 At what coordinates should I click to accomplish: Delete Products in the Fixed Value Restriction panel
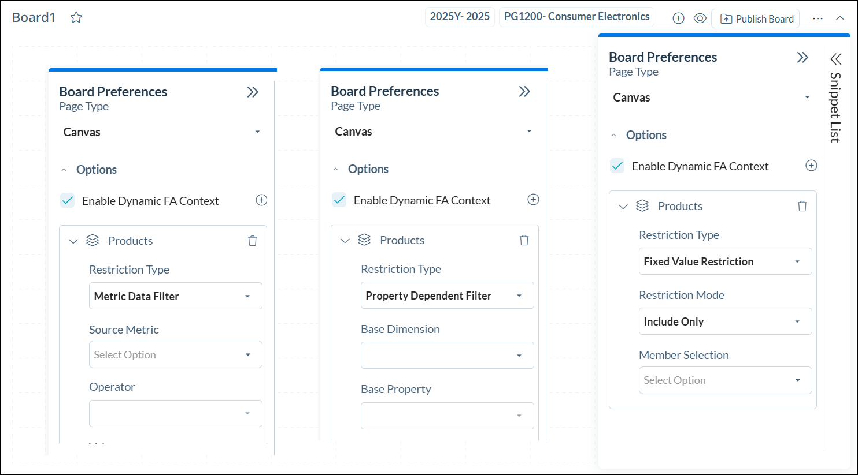click(x=802, y=206)
